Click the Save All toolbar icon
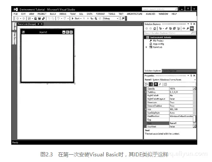This screenshot has width=212, height=162. [43, 19]
